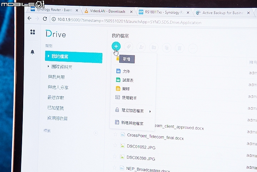The height and width of the screenshot is (172, 257).
Task: Click the Drive logo
Action: (x=56, y=34)
